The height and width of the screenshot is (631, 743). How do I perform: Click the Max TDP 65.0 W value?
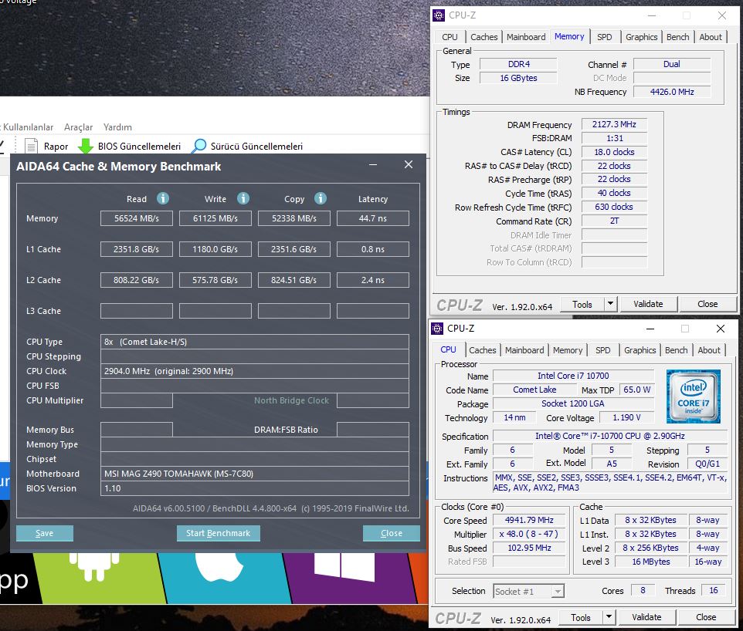click(x=636, y=390)
